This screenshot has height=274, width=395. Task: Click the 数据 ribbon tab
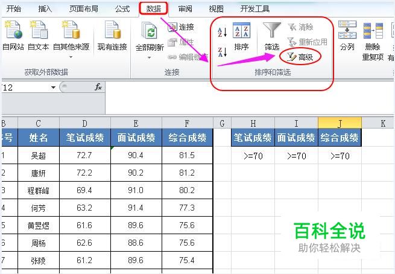point(153,9)
